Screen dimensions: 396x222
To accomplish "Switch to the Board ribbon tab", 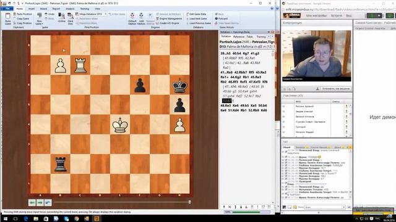I will (x=43, y=9).
